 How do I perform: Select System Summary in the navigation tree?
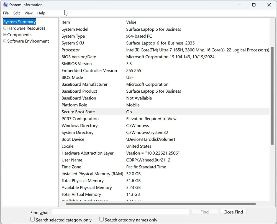pyautogui.click(x=19, y=22)
